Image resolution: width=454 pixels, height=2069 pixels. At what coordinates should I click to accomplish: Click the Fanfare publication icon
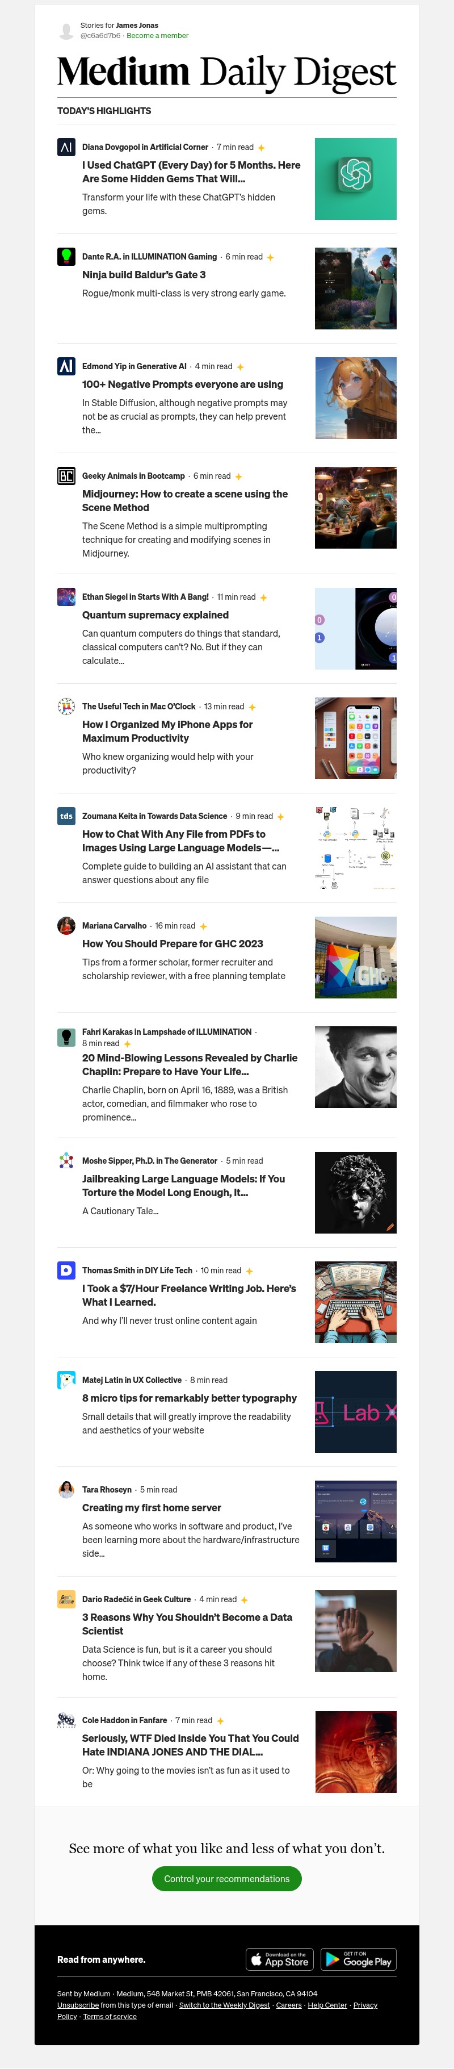tap(66, 1720)
